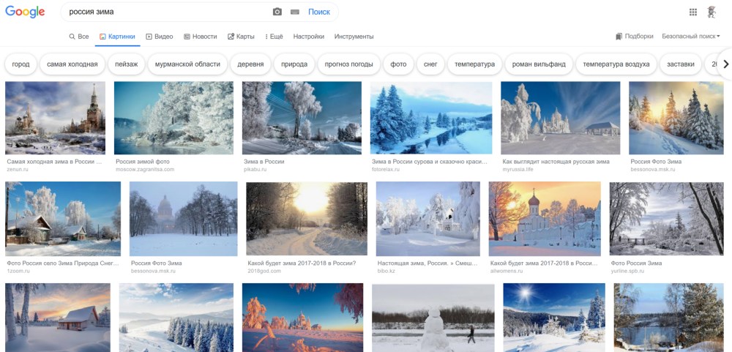Switch to the Карты tab
This screenshot has width=732, height=352.
(242, 37)
